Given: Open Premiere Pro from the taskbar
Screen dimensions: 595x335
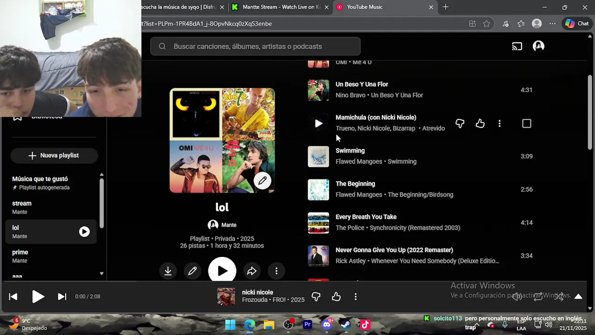Looking at the screenshot, I should pos(307,324).
